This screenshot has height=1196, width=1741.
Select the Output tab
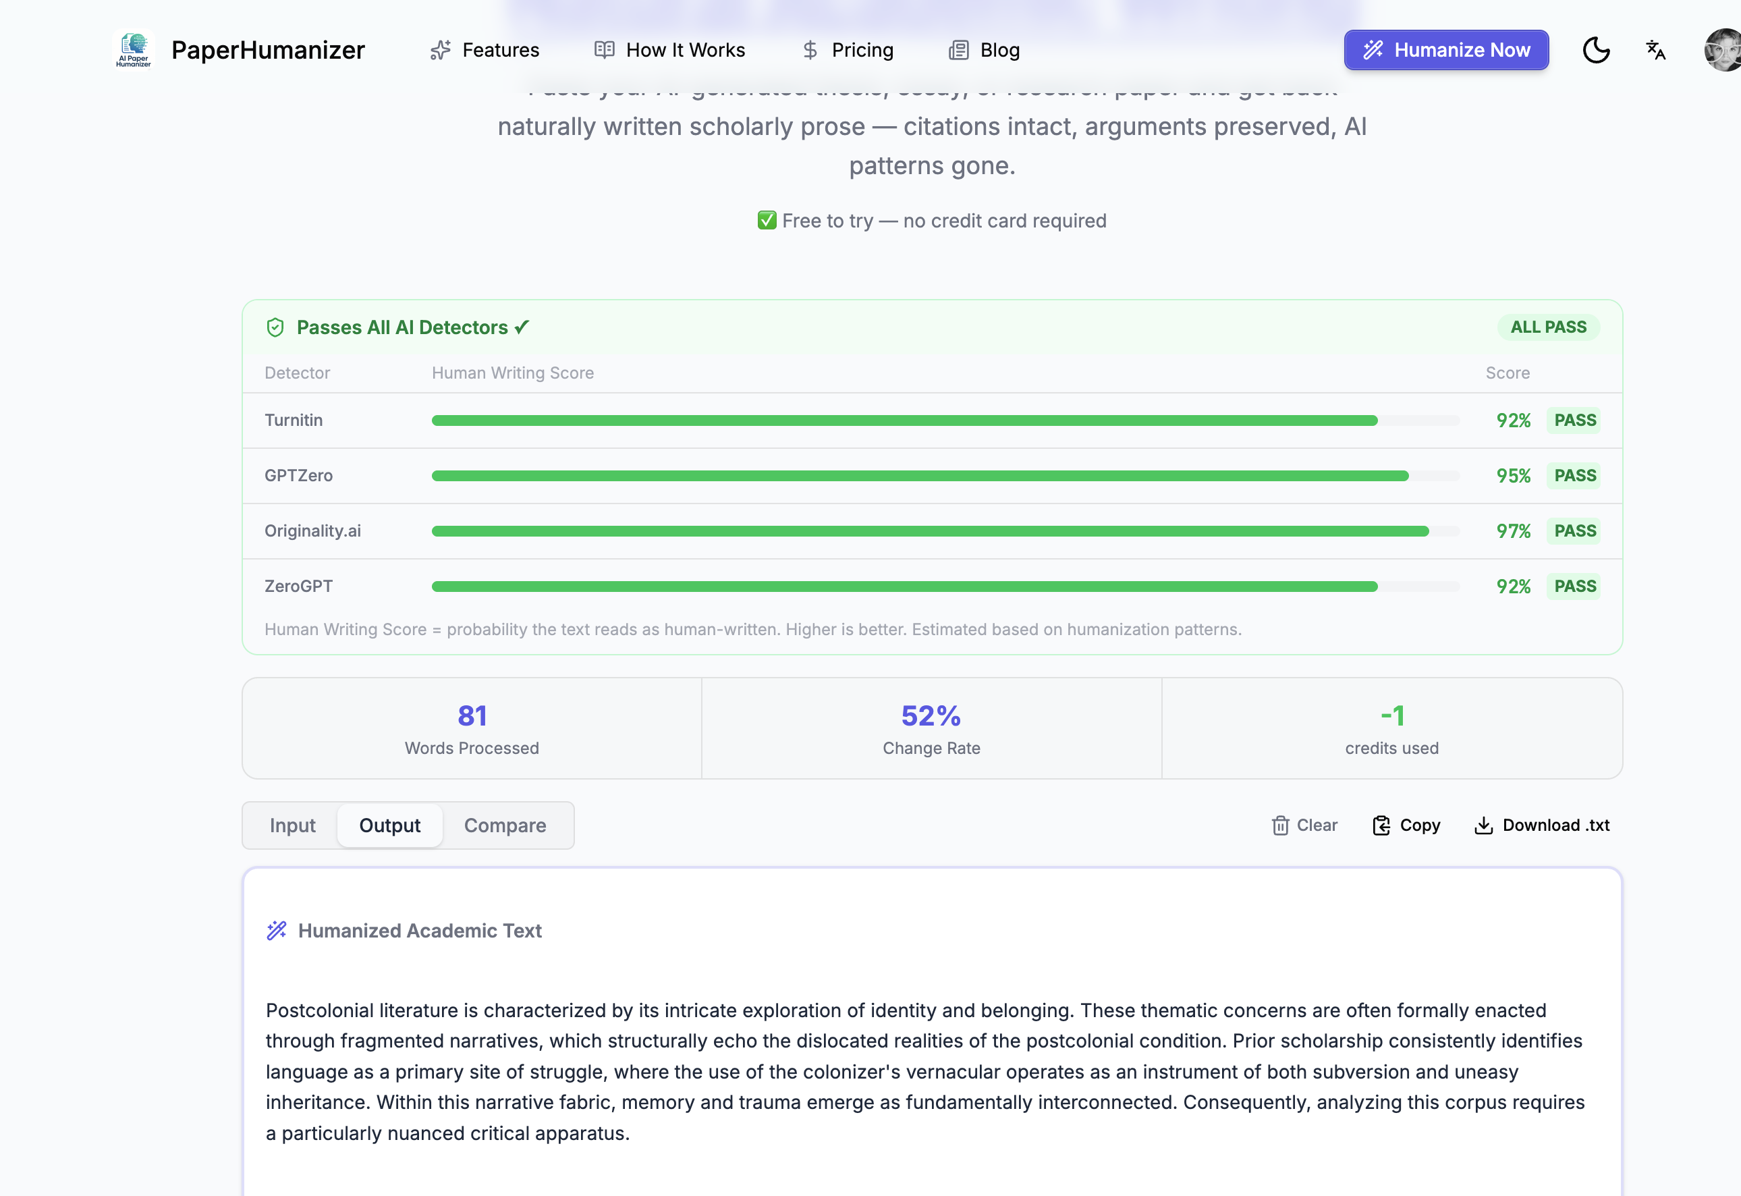(389, 825)
